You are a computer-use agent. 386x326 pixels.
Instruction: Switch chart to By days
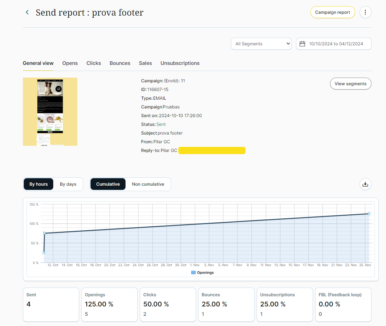point(68,184)
